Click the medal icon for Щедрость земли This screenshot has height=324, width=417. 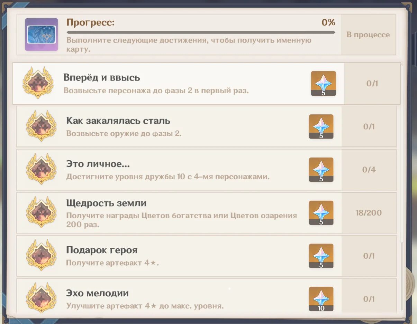[x=42, y=212]
